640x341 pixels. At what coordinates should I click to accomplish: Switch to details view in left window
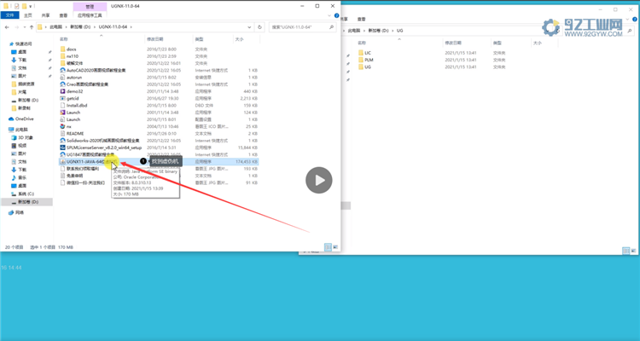[x=328, y=247]
